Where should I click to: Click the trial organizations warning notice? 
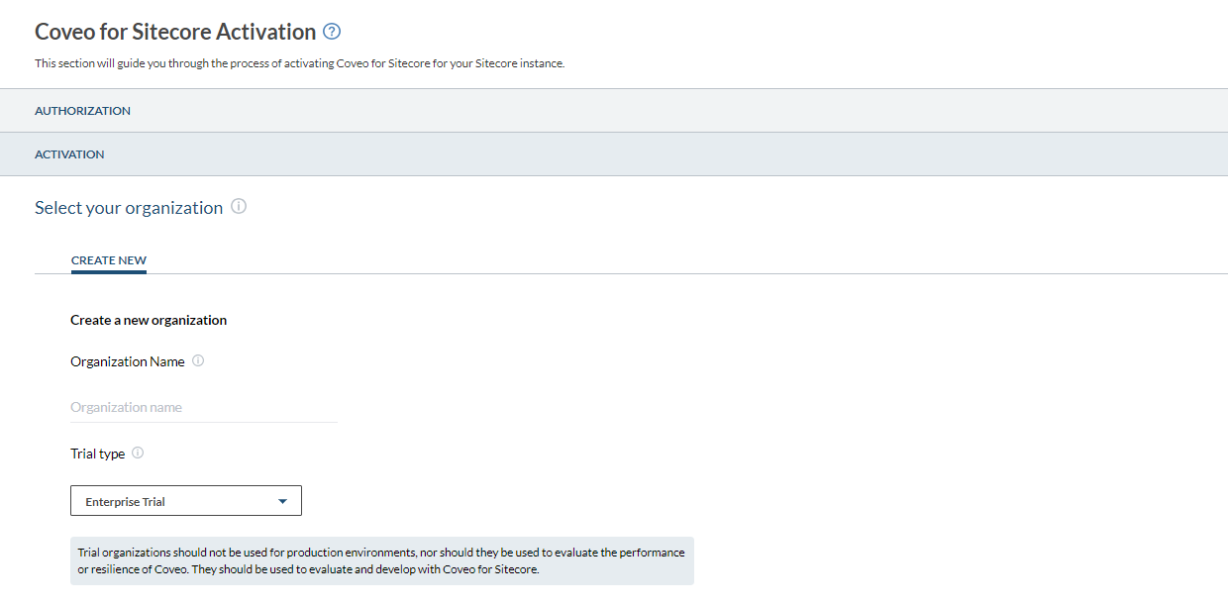click(x=381, y=560)
